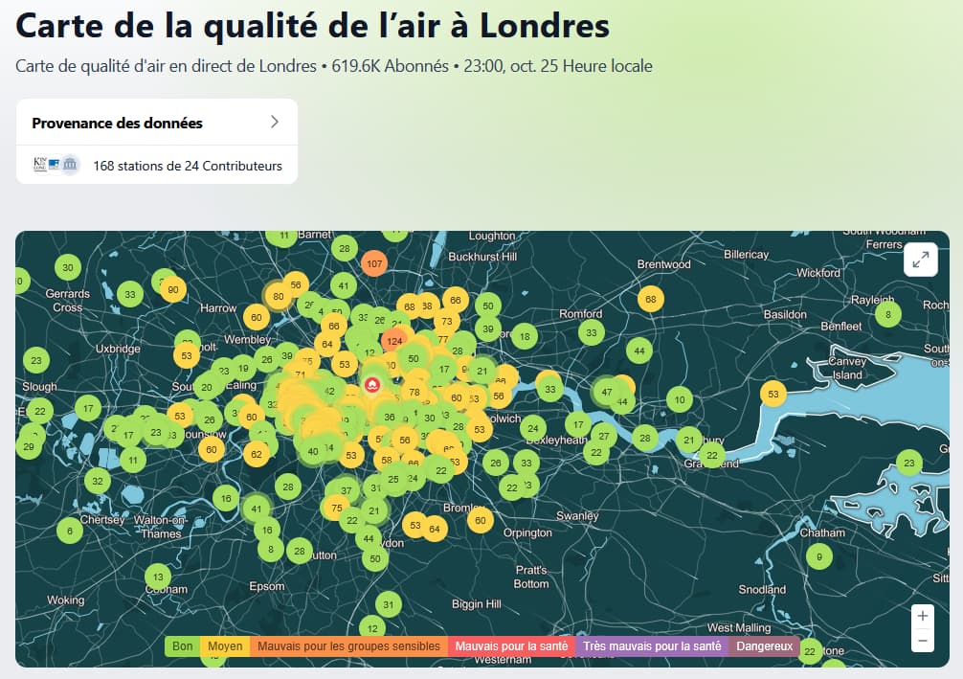963x679 pixels.
Task: Open the Provenance des données panel title
Action: pyautogui.click(x=117, y=123)
